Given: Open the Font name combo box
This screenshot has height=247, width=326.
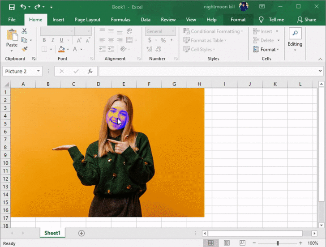Looking at the screenshot, I should 57,31.
